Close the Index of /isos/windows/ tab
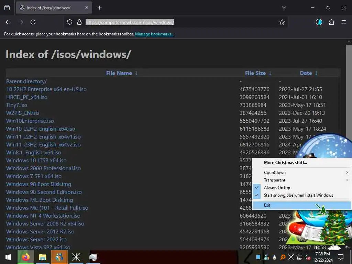 click(86, 8)
